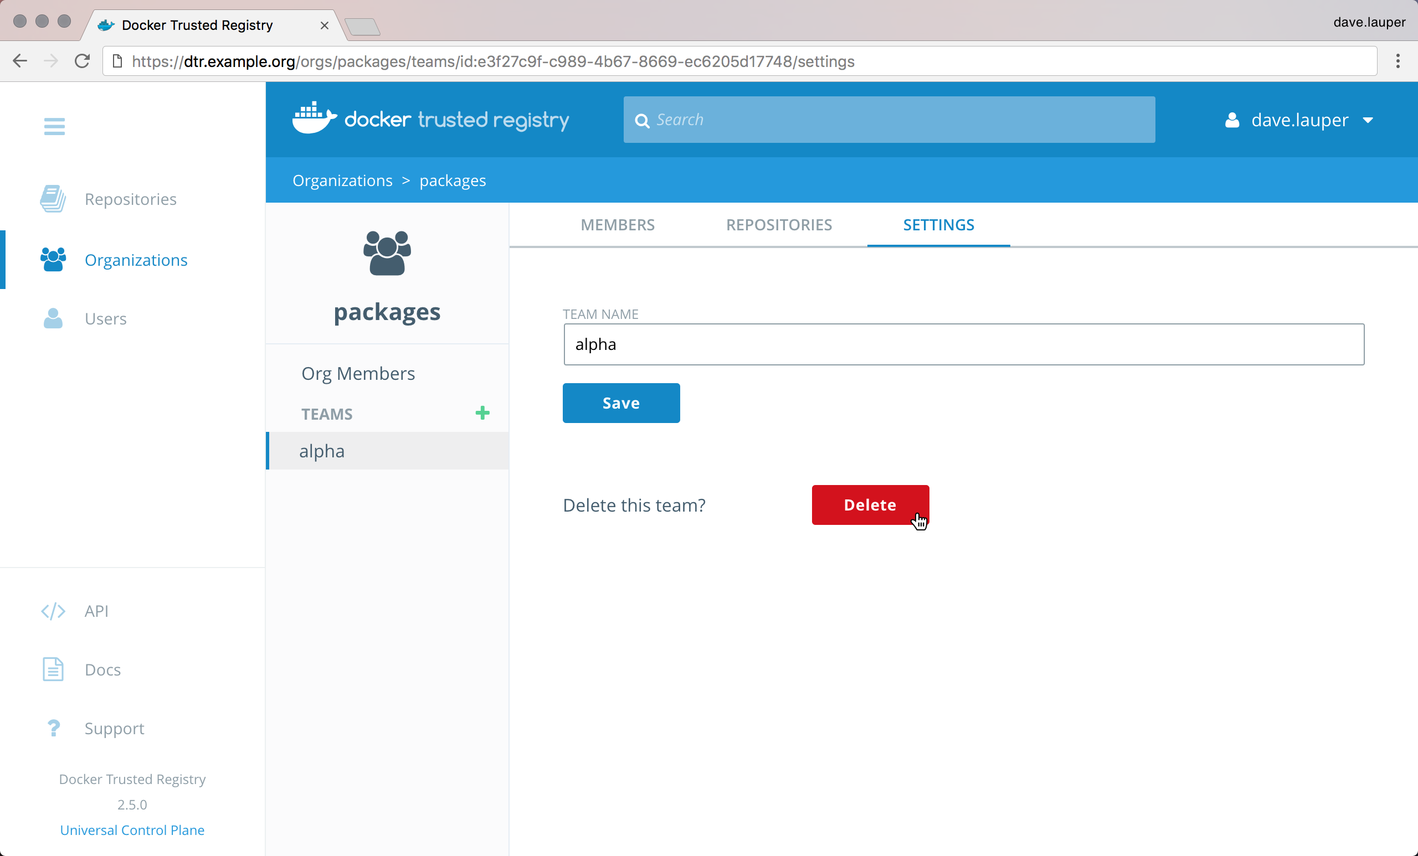
Task: Select Org Members in the side panel
Action: 358,373
